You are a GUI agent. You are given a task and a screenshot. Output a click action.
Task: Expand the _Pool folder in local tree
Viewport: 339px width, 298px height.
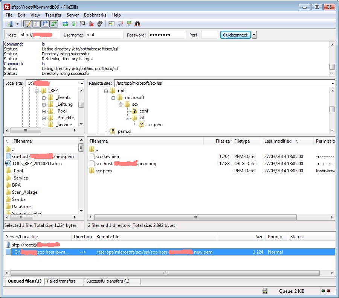44,111
